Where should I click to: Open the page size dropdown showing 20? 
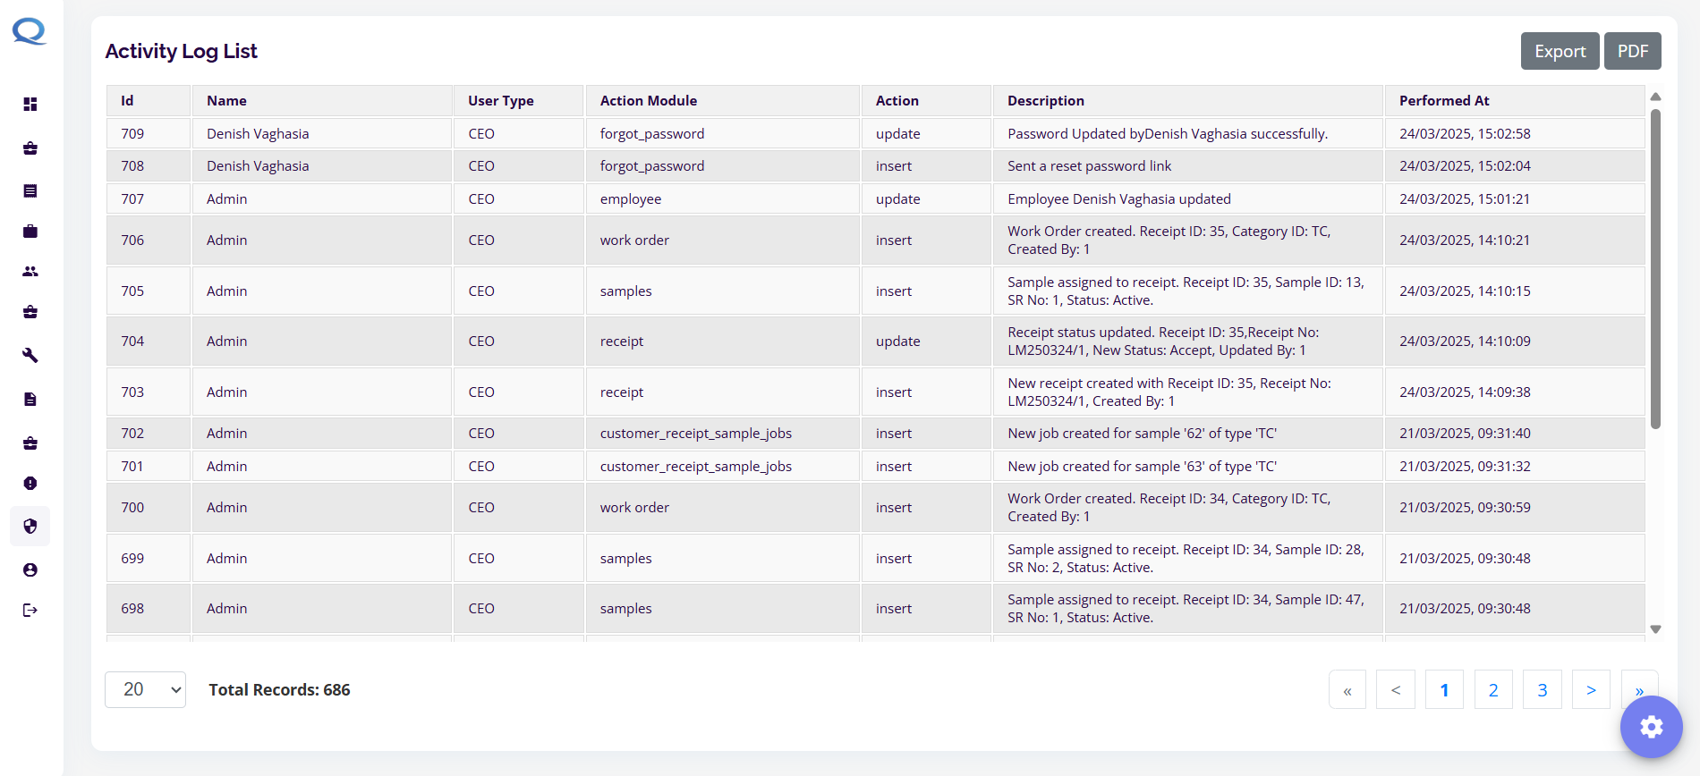pos(145,689)
